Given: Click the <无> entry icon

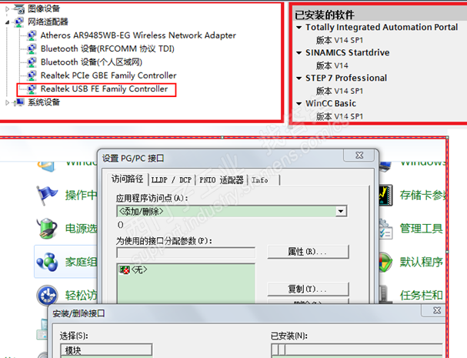Looking at the screenshot, I should click(124, 270).
